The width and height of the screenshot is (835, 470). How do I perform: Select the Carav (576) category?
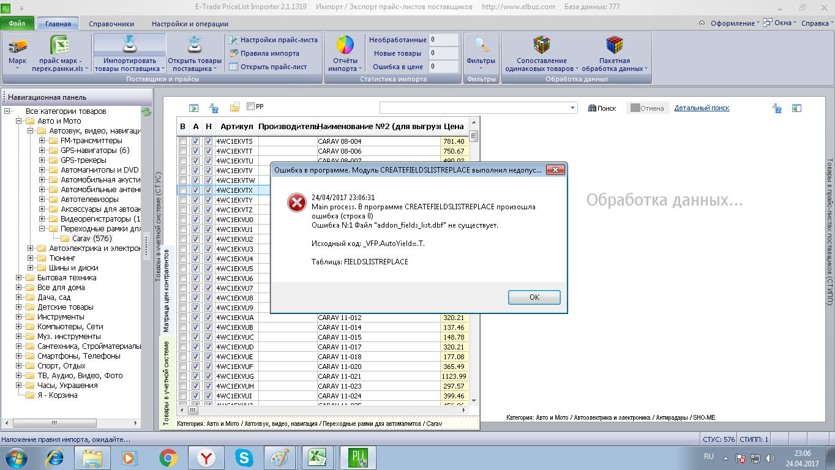click(x=91, y=239)
